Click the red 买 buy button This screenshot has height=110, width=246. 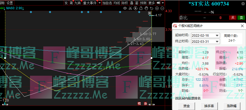coord(232,18)
